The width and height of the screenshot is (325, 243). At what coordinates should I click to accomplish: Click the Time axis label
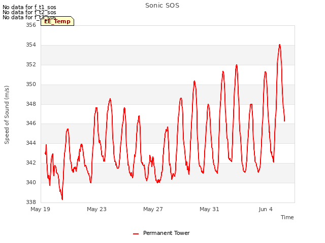point(287,217)
